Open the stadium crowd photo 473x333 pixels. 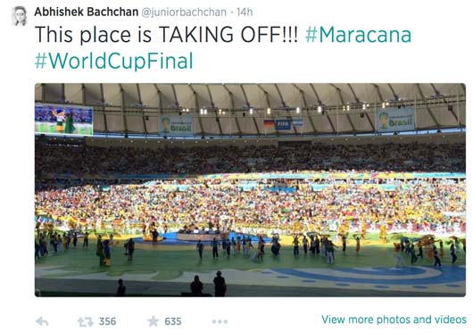pos(250,190)
